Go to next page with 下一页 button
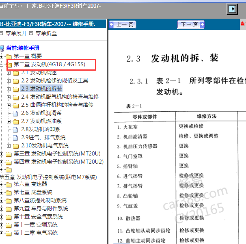Viewport: 246px width, 244px height. click(191, 24)
